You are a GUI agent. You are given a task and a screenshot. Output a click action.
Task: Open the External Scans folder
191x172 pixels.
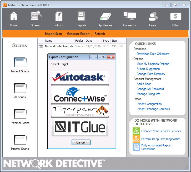20,114
